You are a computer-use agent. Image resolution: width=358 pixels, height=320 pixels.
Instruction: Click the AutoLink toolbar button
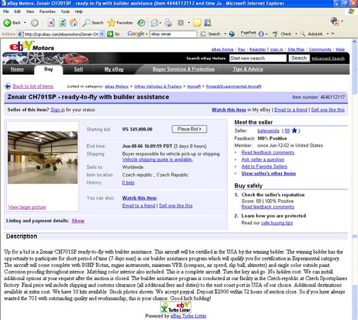pyautogui.click(x=311, y=34)
